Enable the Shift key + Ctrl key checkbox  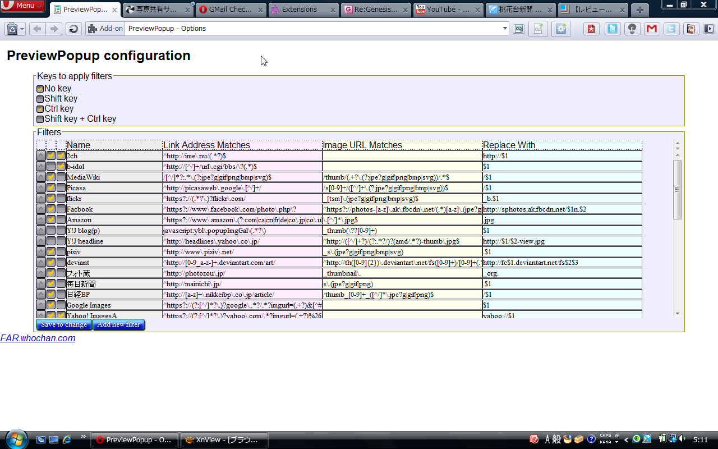40,119
